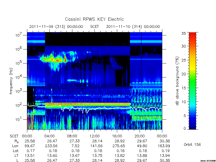Click the 08:00 time tick label
Image resolution: width=216 pixels, height=162 pixels.
coord(72,136)
